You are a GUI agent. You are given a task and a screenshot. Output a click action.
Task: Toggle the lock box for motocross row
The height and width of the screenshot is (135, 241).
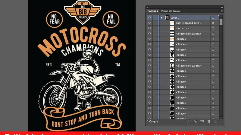click(x=155, y=28)
